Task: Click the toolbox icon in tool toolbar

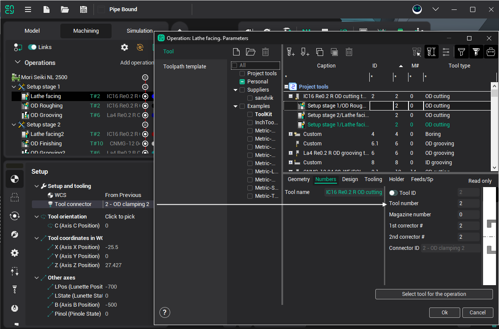Action: 490,52
